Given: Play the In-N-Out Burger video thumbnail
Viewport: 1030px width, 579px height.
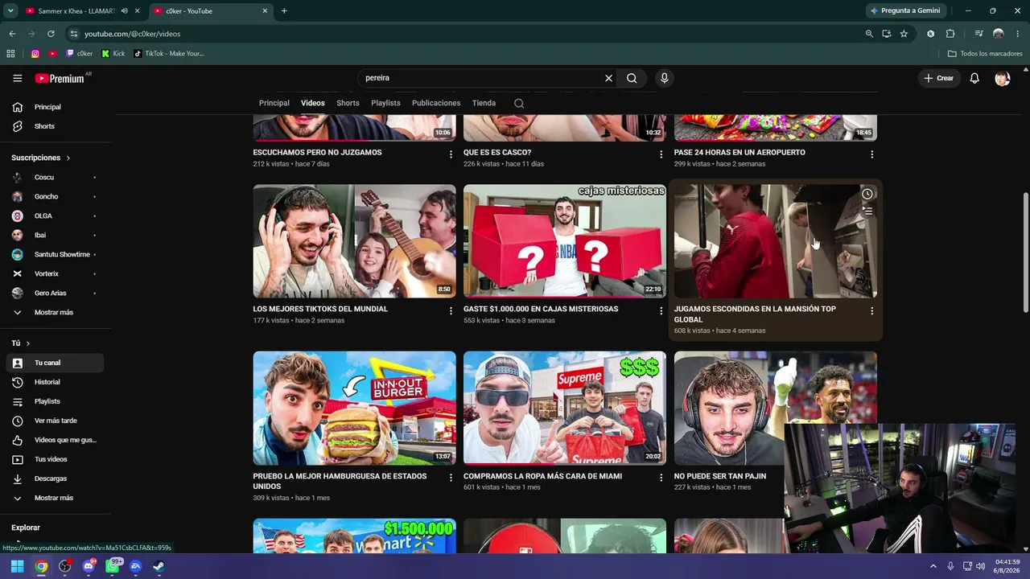Looking at the screenshot, I should coord(354,408).
